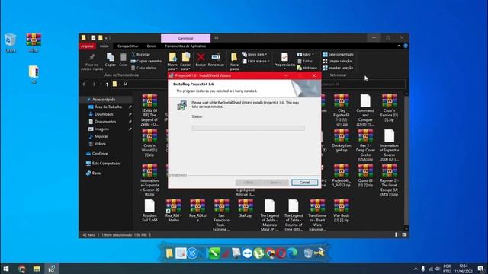Select the Resident Evil 2.n64 file
This screenshot has height=274, width=488.
149,211
